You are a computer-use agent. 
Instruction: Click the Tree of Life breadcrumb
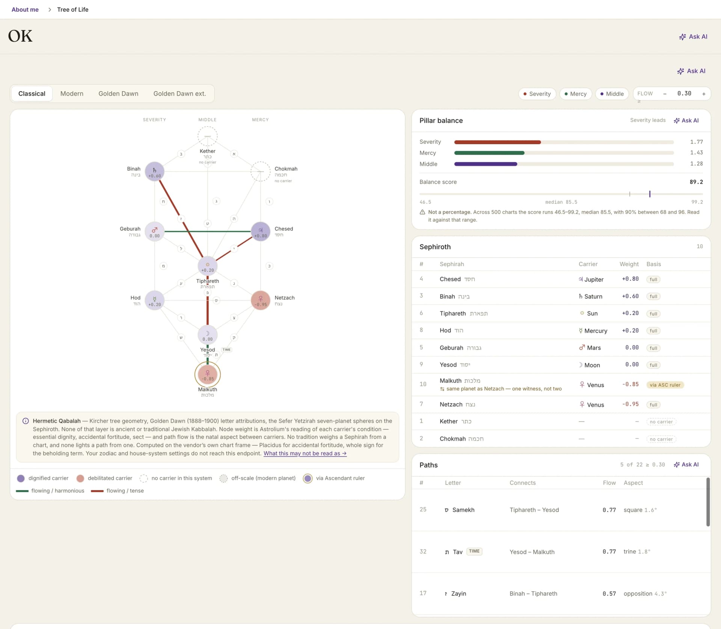73,10
